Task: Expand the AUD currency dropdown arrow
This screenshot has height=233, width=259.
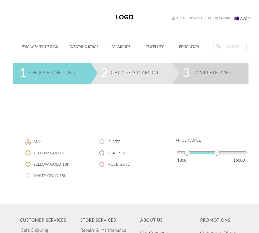Action: click(x=249, y=18)
